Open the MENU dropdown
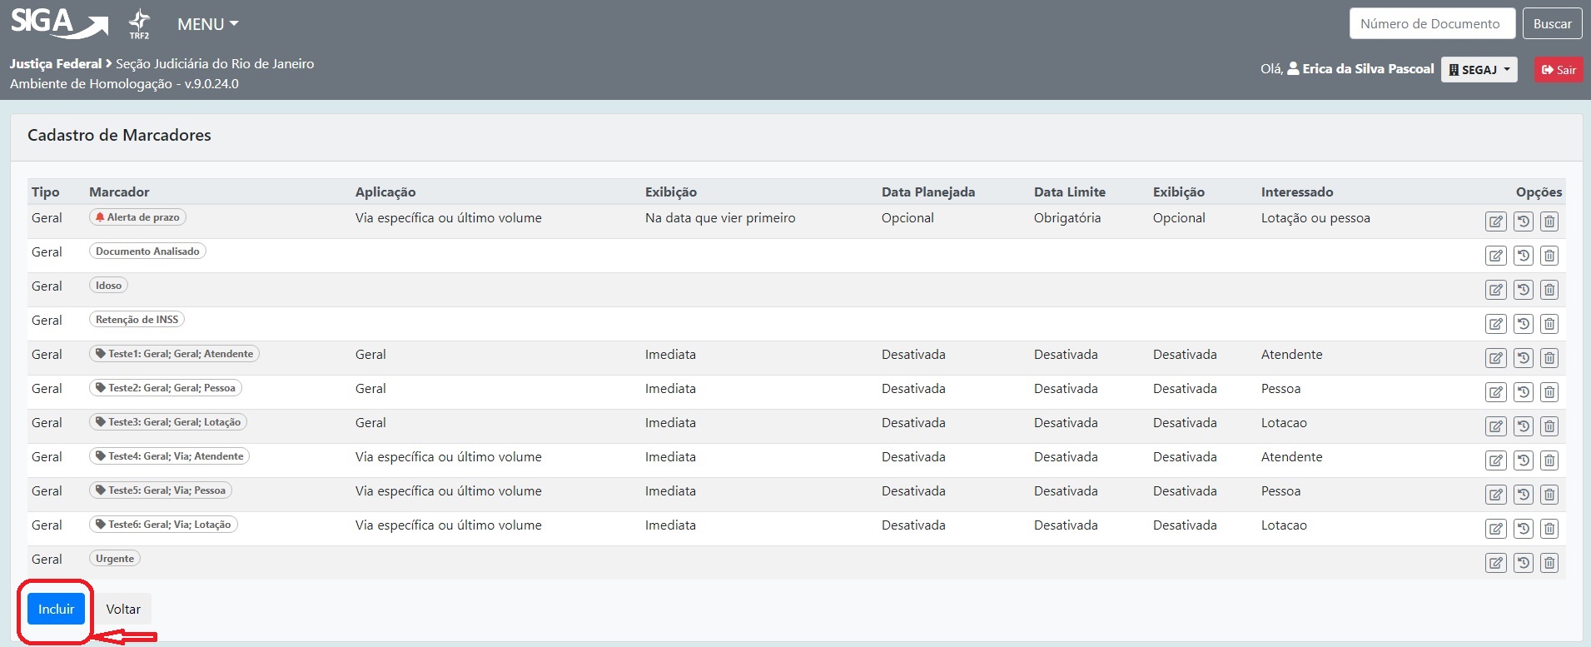The height and width of the screenshot is (647, 1591). 207,24
